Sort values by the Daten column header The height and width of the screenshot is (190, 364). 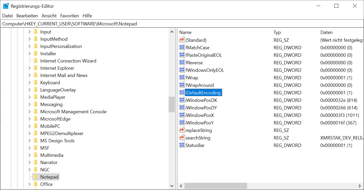pos(341,32)
